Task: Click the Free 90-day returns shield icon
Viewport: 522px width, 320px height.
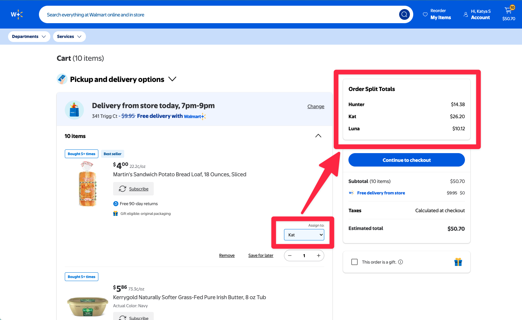Action: (115, 203)
